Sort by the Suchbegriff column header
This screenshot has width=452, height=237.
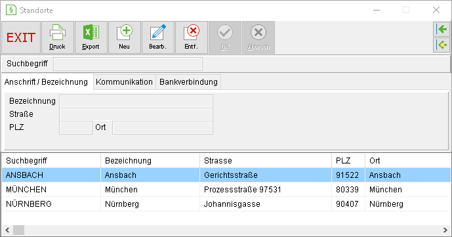(x=51, y=161)
